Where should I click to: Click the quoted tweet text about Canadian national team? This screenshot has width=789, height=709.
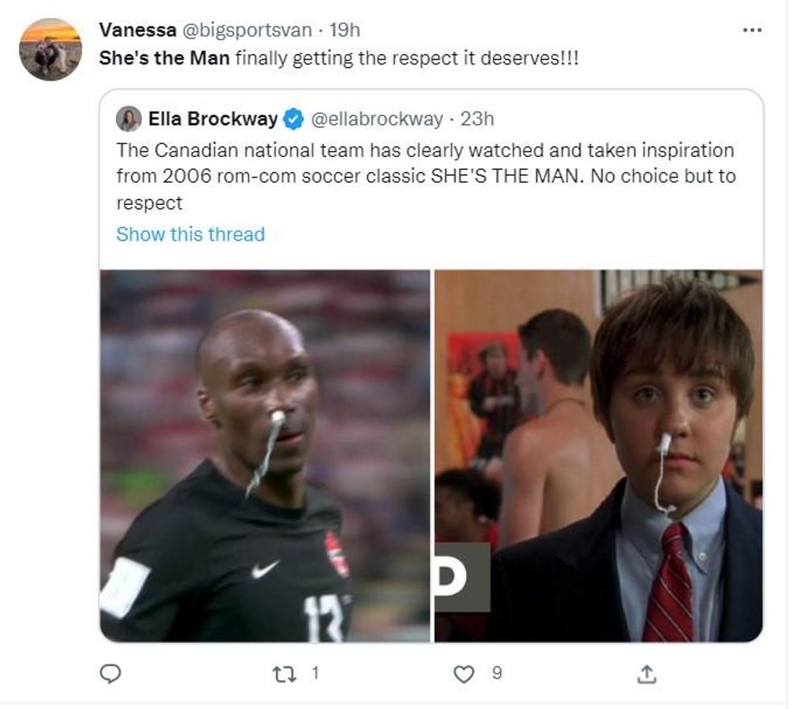coord(426,176)
